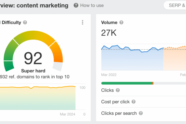Click the Clicks metric label
186x124 pixels.
pyautogui.click(x=108, y=90)
